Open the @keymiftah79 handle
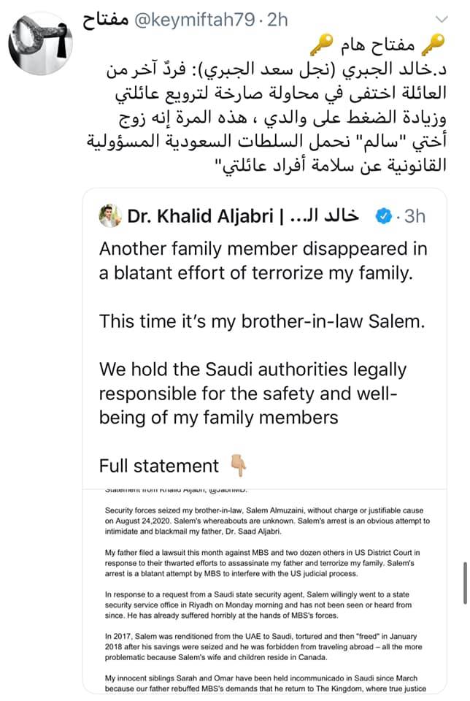The image size is (470, 701). [194, 20]
